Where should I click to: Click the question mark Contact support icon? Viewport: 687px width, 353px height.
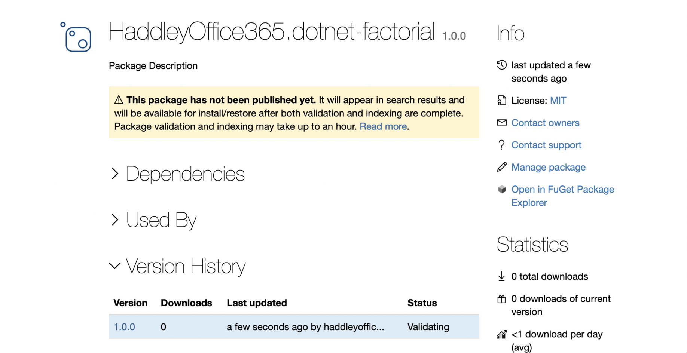pos(502,145)
